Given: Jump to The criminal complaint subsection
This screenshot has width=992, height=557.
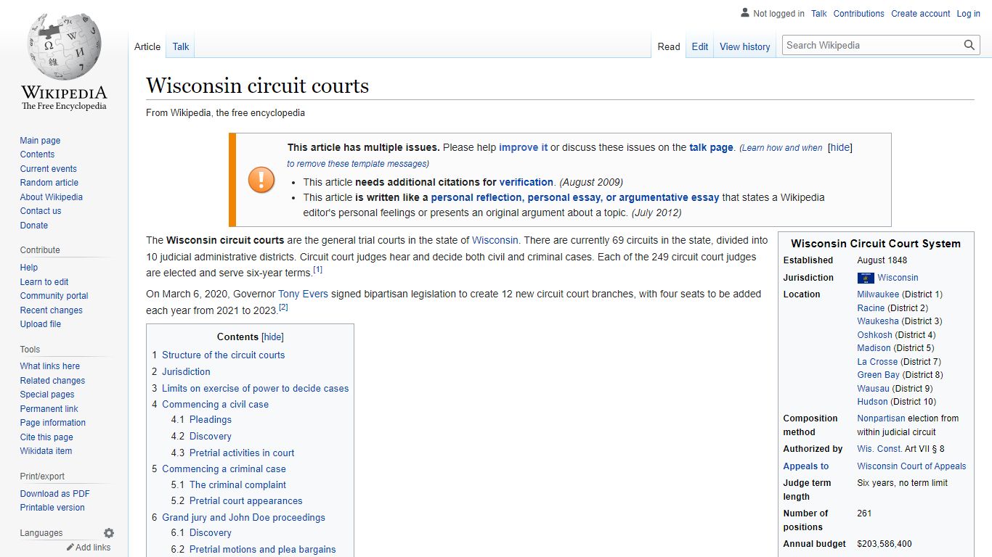Looking at the screenshot, I should 237,484.
